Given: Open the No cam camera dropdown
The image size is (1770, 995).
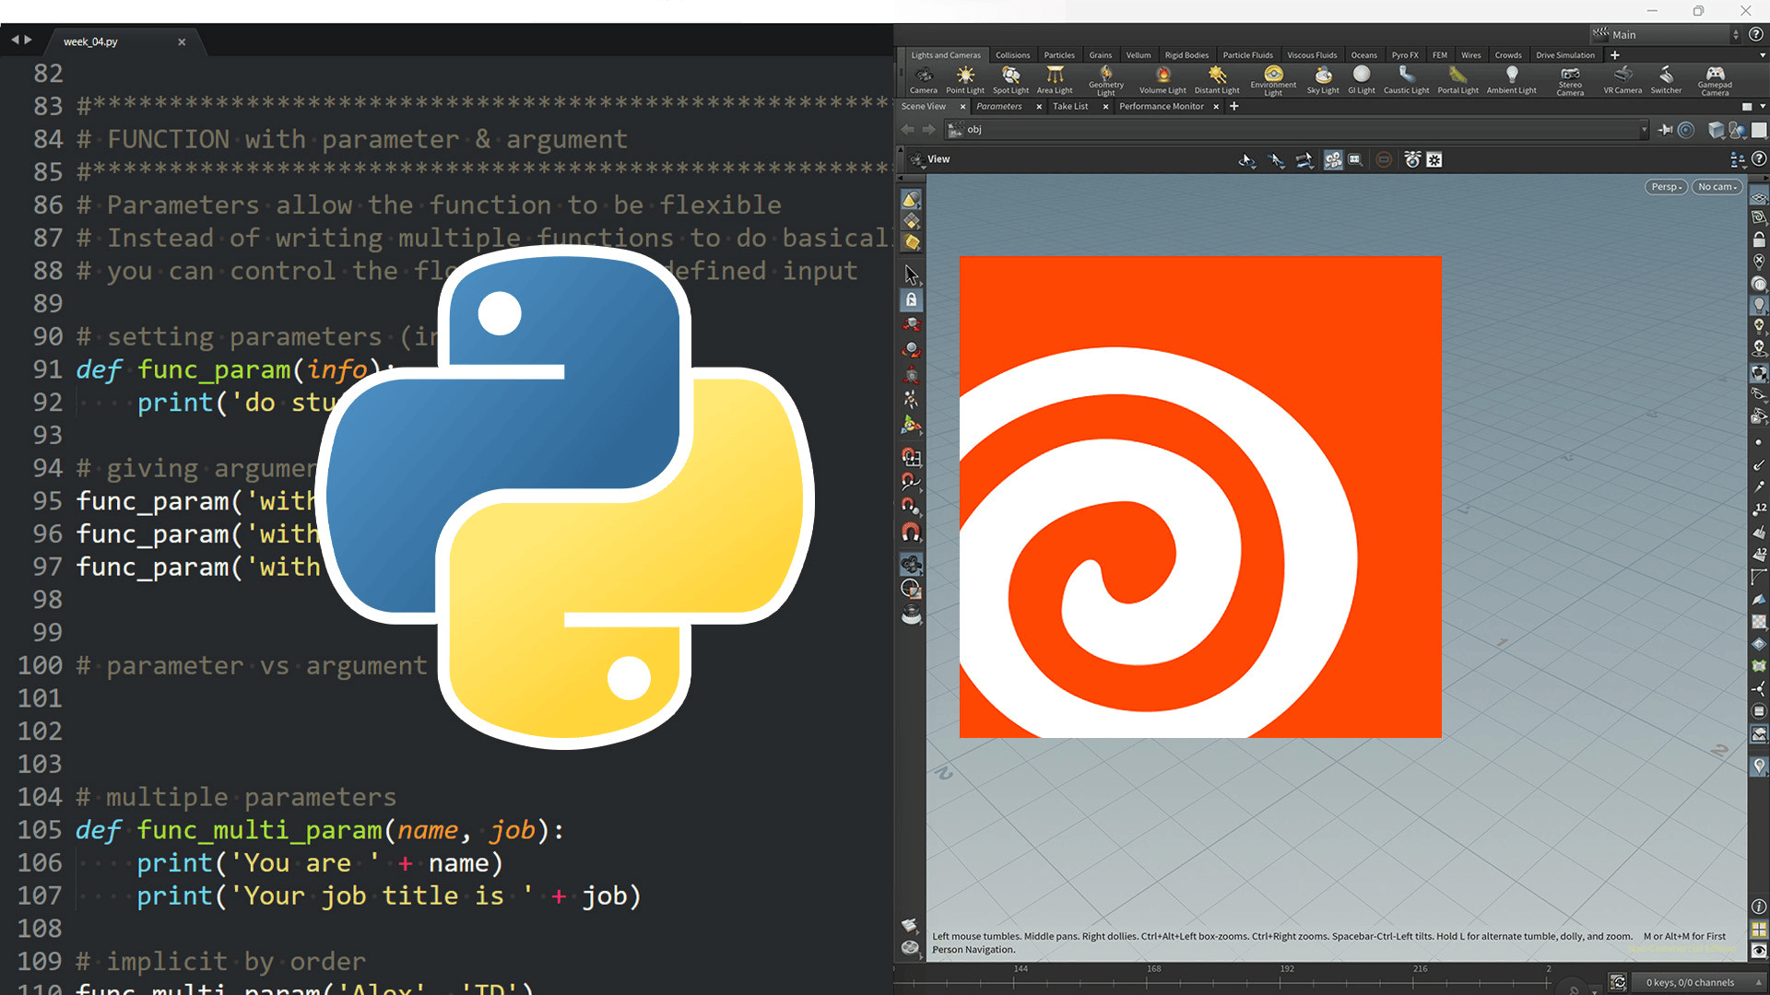Looking at the screenshot, I should pyautogui.click(x=1717, y=187).
